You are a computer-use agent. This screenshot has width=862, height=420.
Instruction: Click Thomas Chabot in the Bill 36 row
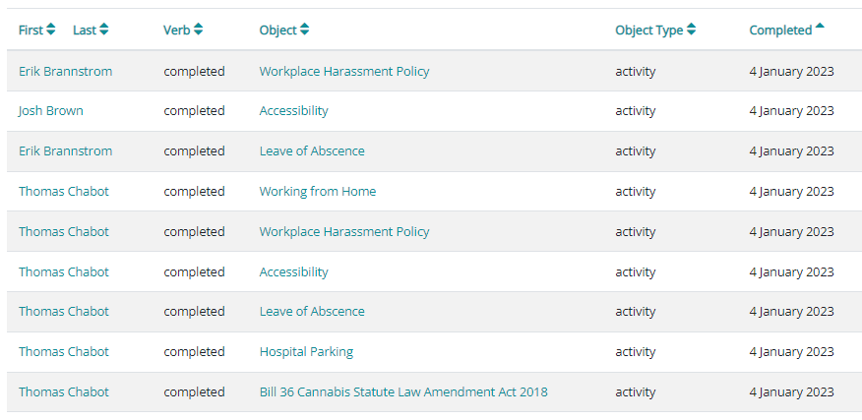64,392
